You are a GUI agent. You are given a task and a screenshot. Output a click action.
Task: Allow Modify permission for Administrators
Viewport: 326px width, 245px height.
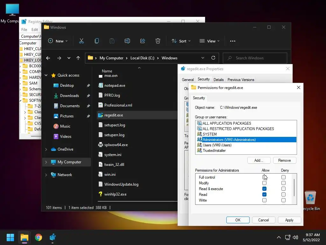[264, 183]
